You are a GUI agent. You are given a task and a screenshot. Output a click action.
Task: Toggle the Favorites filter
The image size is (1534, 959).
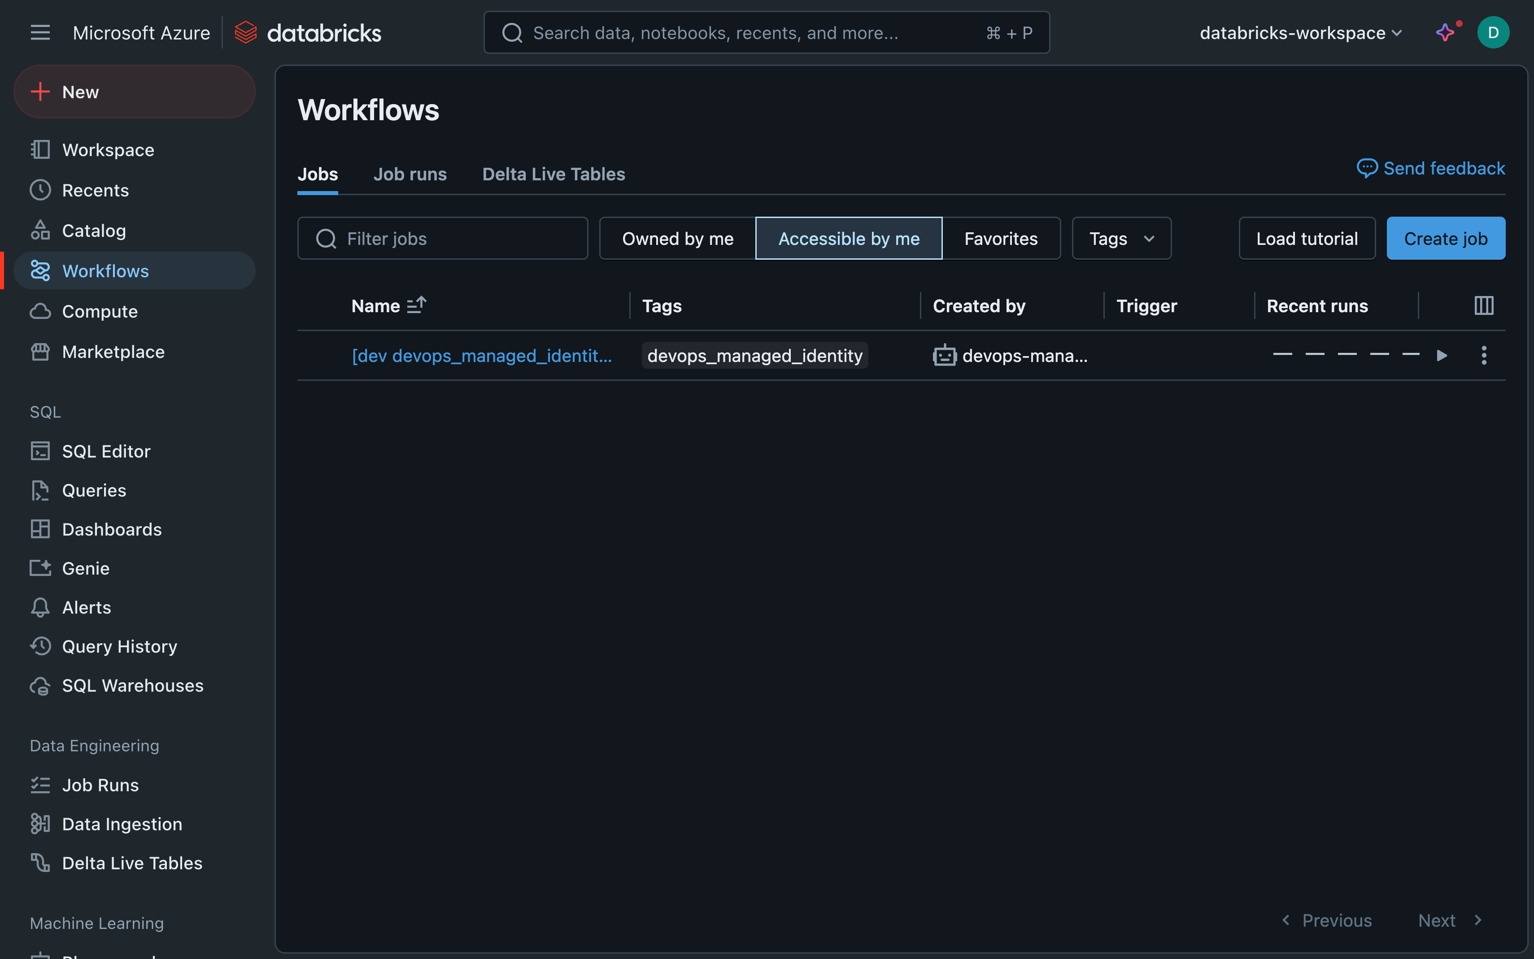(1001, 239)
